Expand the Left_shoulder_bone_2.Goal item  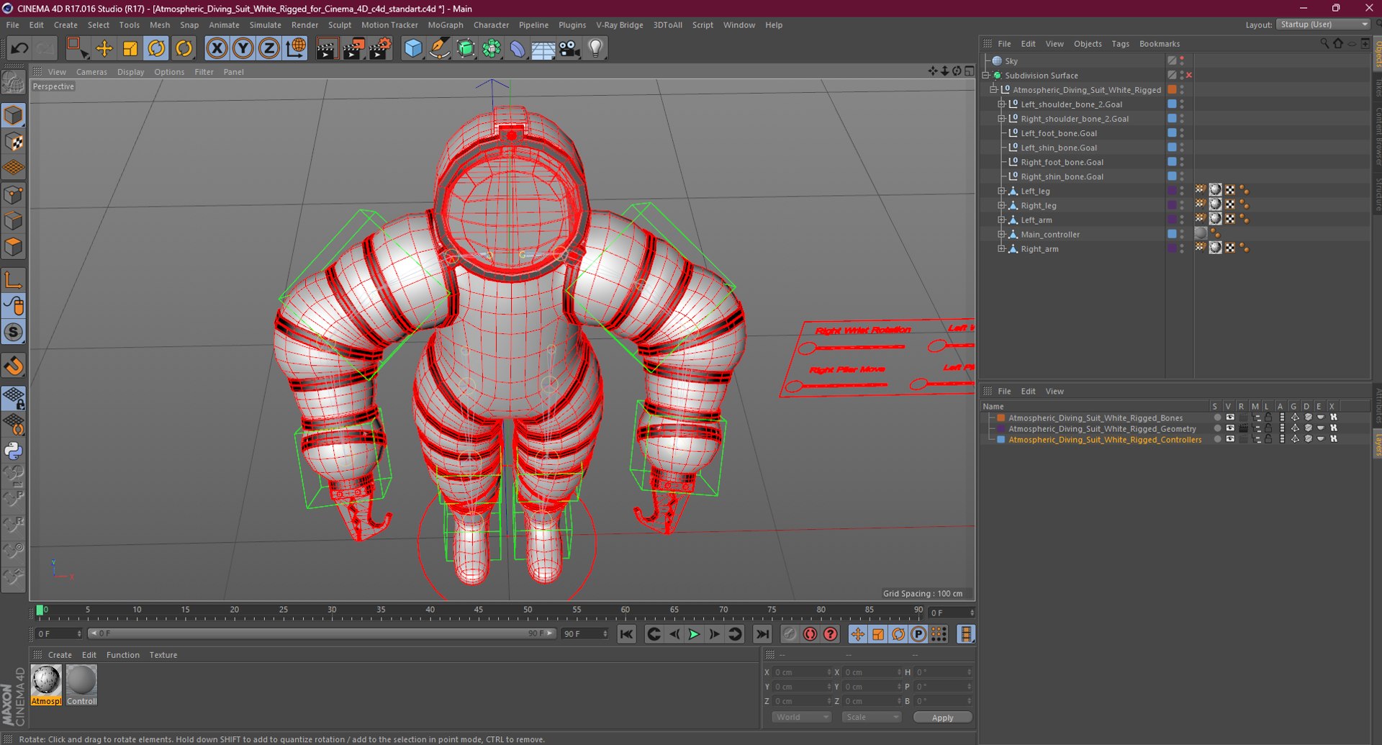pyautogui.click(x=1001, y=104)
